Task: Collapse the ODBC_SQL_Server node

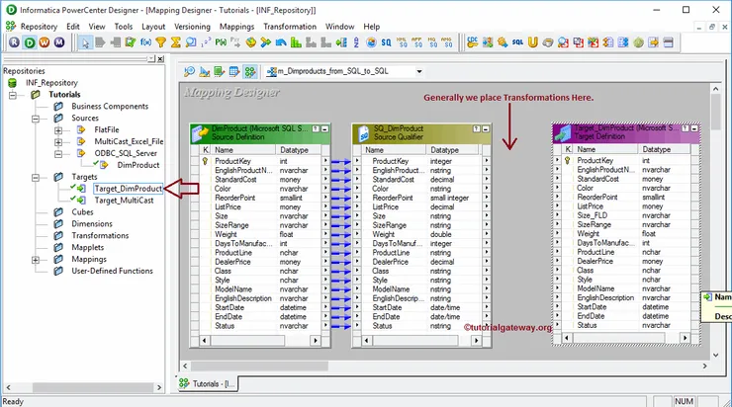Action: 58,153
